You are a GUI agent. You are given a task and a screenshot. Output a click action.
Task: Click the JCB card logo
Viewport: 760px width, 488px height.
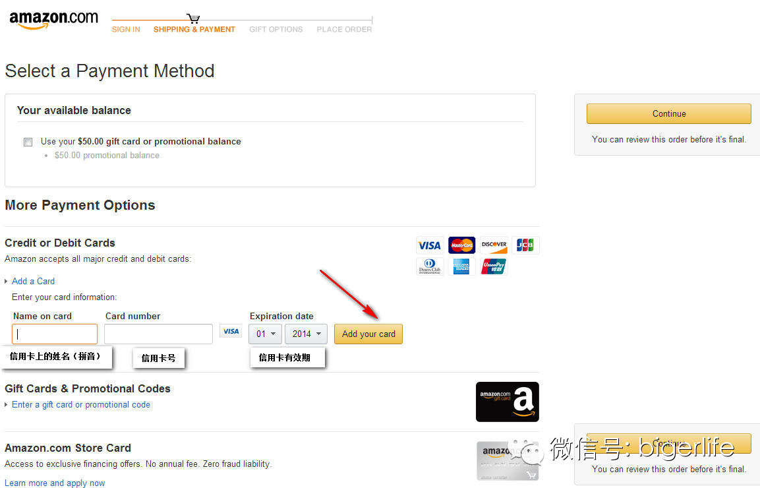[525, 245]
